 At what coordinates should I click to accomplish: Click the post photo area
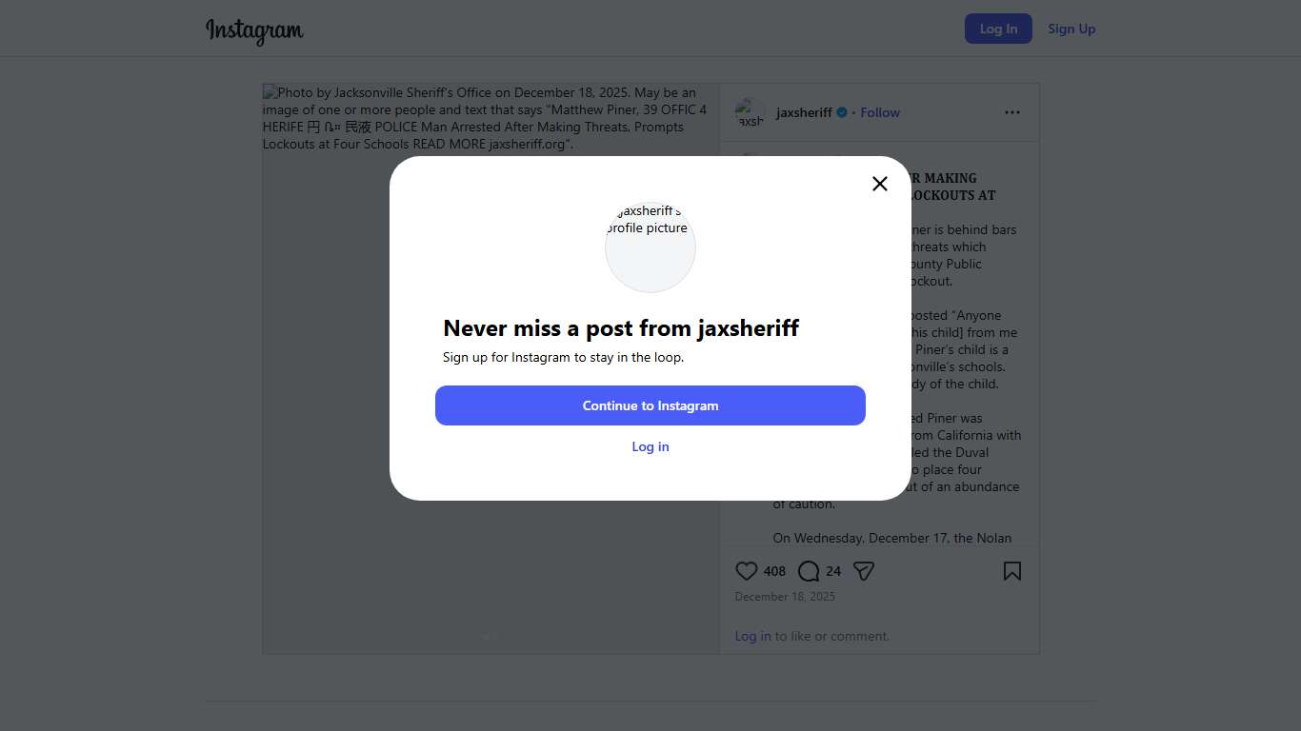coord(324,381)
